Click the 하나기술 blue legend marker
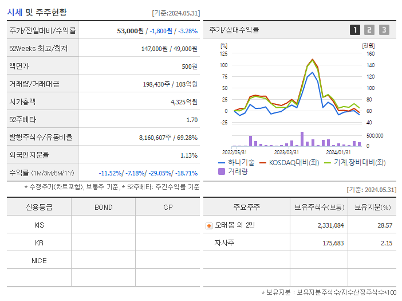 click(222, 163)
